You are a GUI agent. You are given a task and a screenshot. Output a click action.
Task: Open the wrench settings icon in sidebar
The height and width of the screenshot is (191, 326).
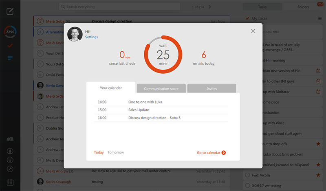tap(10, 169)
